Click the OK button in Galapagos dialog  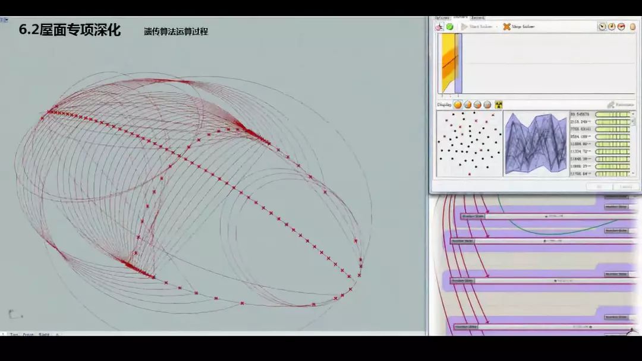pyautogui.click(x=599, y=186)
